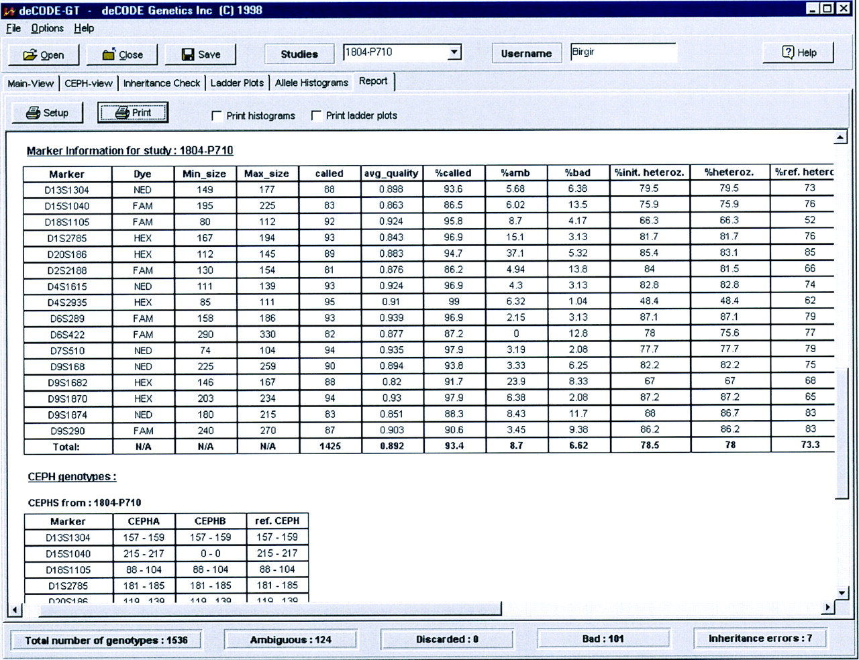This screenshot has width=859, height=660.
Task: Click the horizontal scrollbar right arrow
Action: tap(828, 608)
